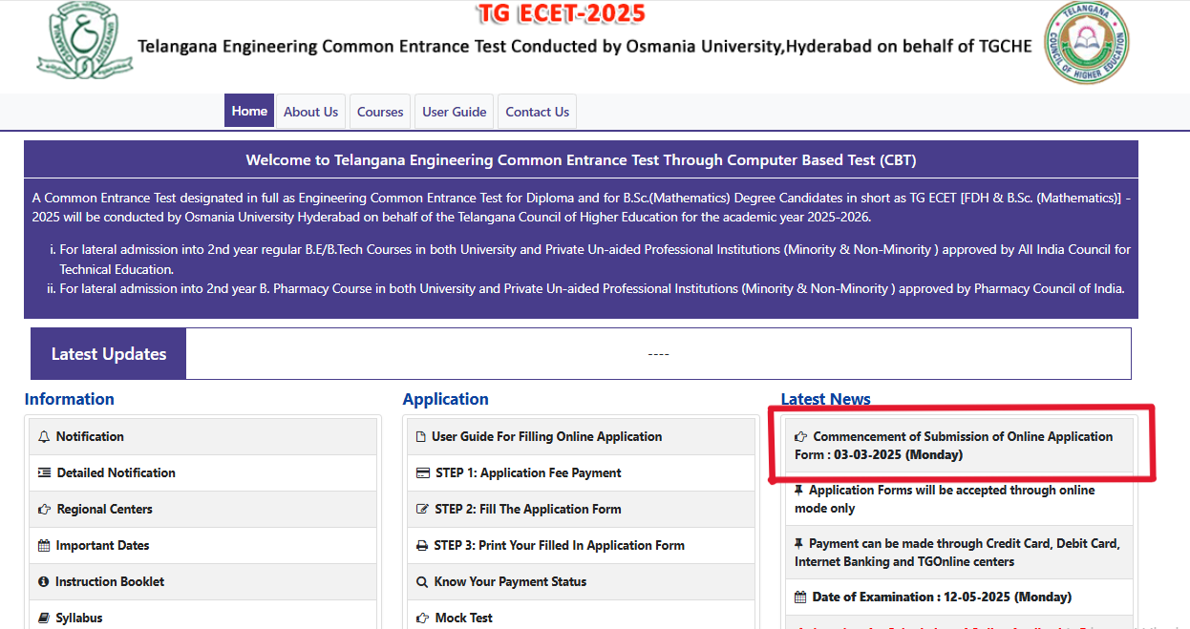Click the Telangana Council of Higher Education logo
The width and height of the screenshot is (1190, 629).
tap(1087, 42)
